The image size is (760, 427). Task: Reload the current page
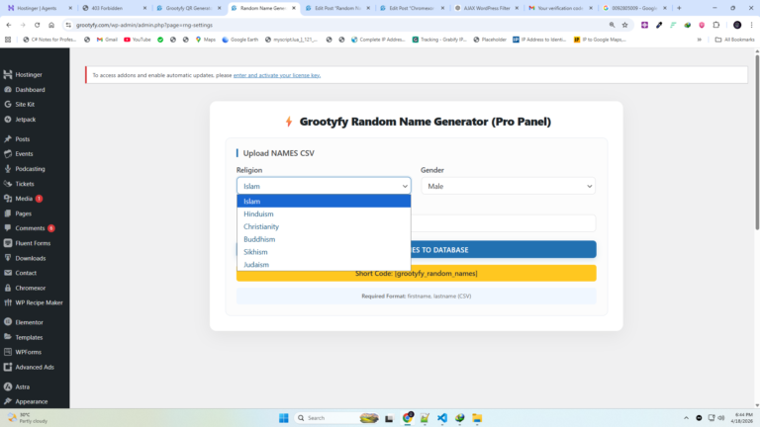(x=37, y=25)
